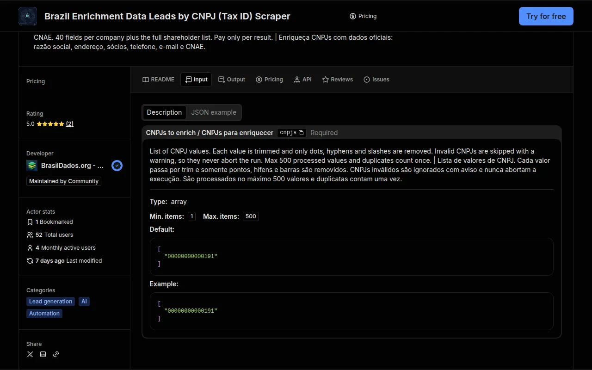Open the Automation category tag

44,314
